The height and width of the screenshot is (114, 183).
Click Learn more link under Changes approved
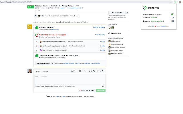pyautogui.click(x=55, y=30)
